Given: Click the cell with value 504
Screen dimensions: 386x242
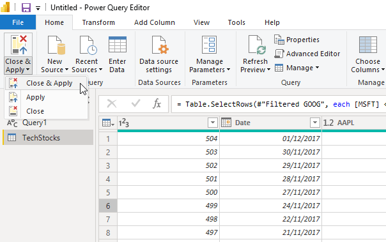Looking at the screenshot, I should pyautogui.click(x=168, y=139).
